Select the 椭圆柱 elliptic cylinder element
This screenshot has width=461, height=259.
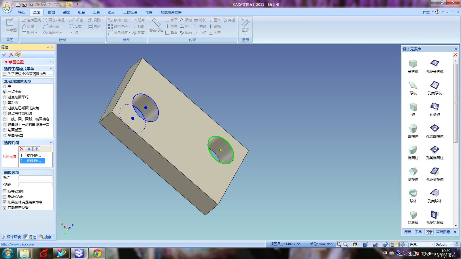click(x=413, y=153)
